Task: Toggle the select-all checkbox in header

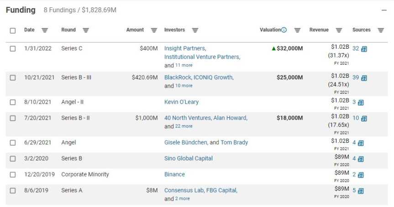Action: click(13, 30)
